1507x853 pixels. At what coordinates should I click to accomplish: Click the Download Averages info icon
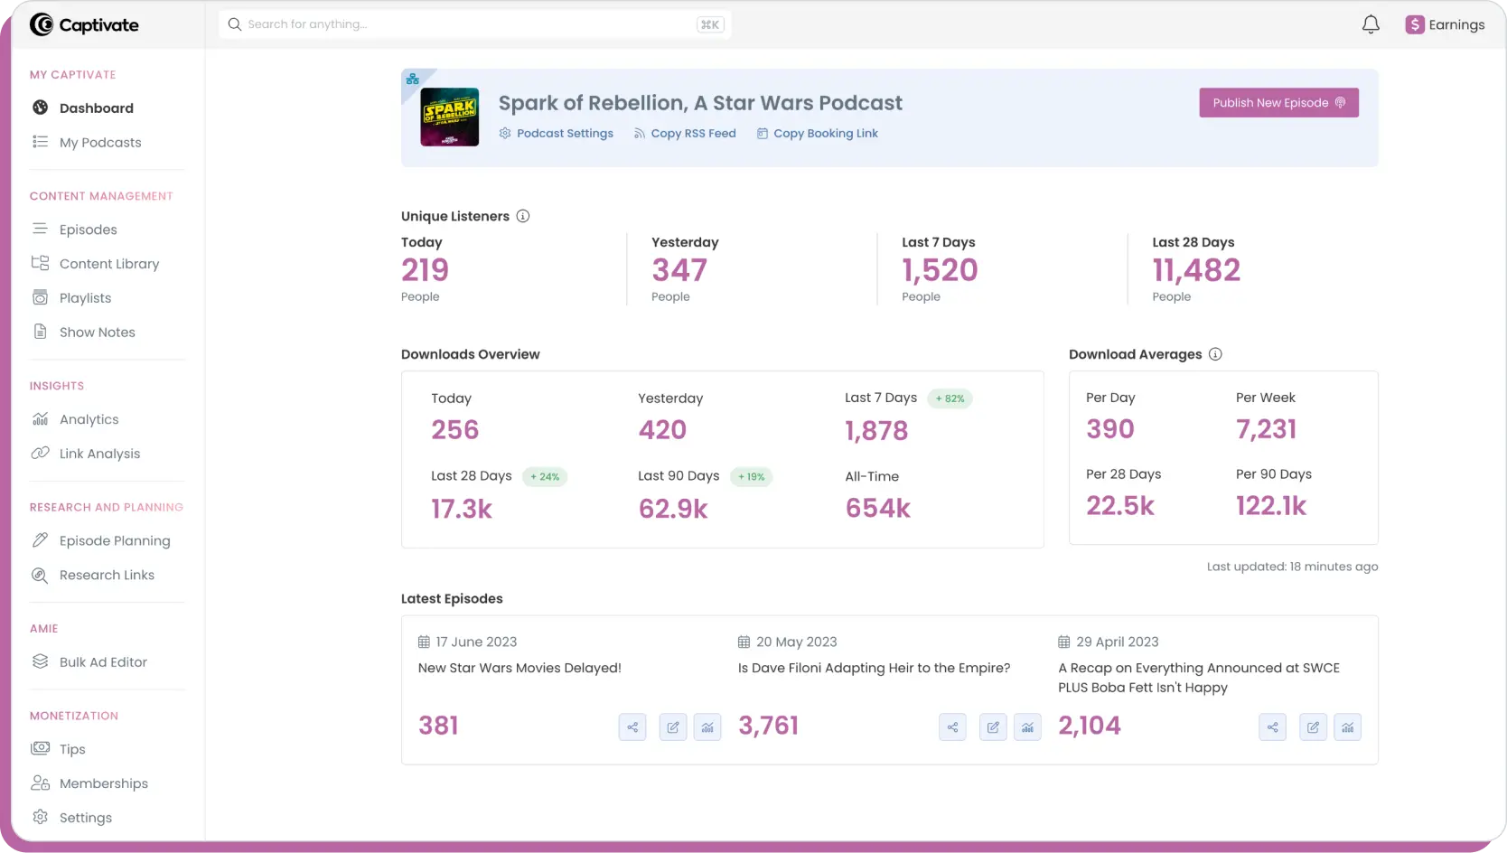[1215, 354]
